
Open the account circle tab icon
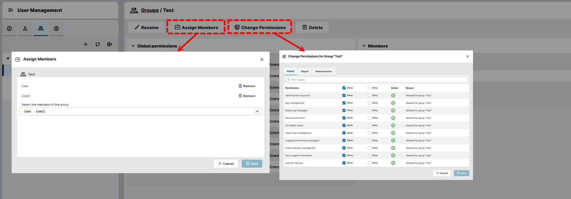pyautogui.click(x=9, y=28)
